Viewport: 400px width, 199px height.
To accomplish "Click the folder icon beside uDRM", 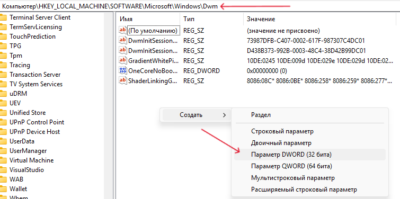I will pos(3,94).
